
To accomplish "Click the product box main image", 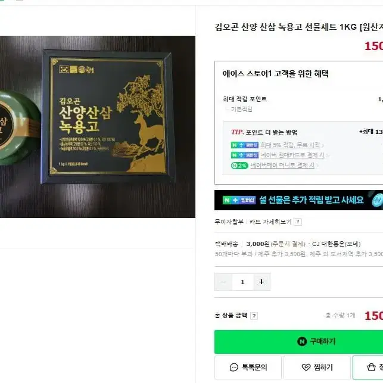I will point(98,127).
